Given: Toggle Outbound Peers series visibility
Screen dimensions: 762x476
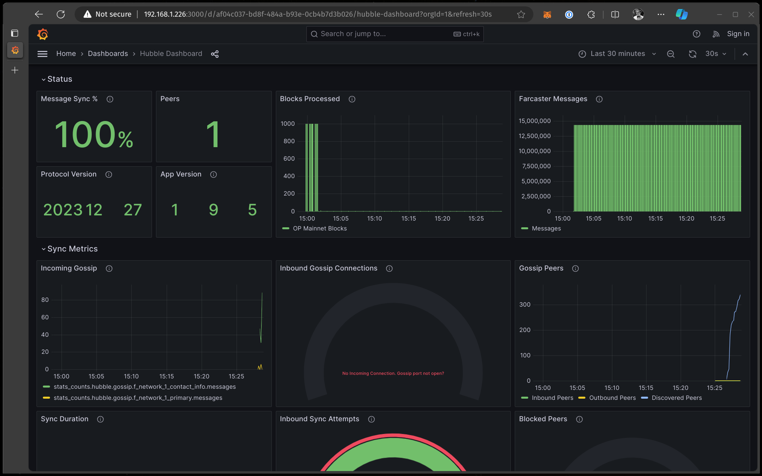Looking at the screenshot, I should 612,398.
